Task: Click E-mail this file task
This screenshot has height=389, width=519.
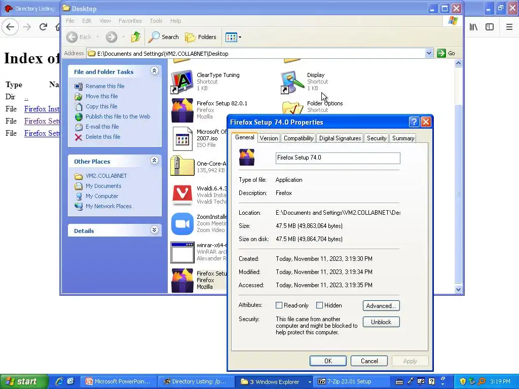Action: 102,127
